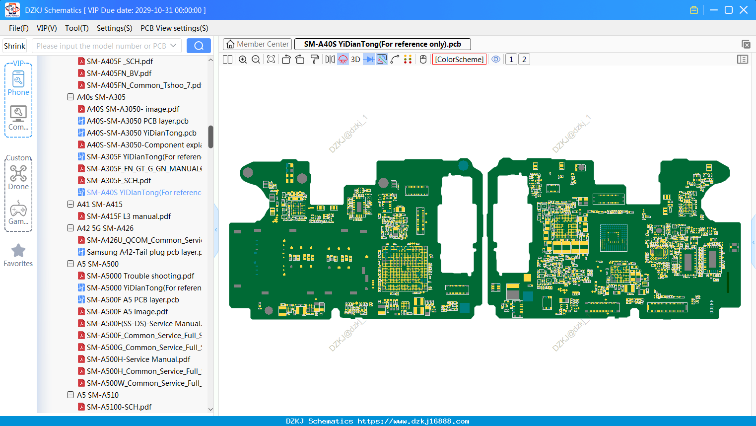The width and height of the screenshot is (756, 426).
Task: Select the curve connection tool
Action: coord(395,60)
